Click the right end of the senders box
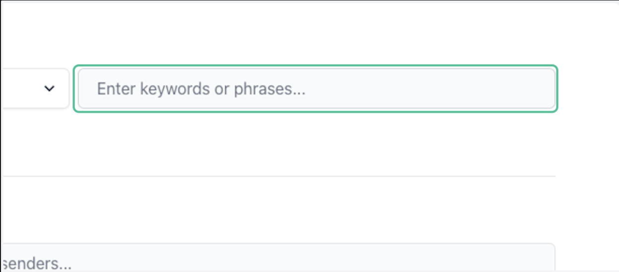The image size is (619, 272). coord(543,257)
